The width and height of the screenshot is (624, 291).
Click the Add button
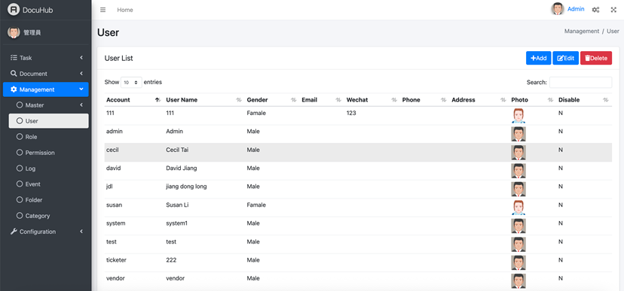pyautogui.click(x=538, y=58)
